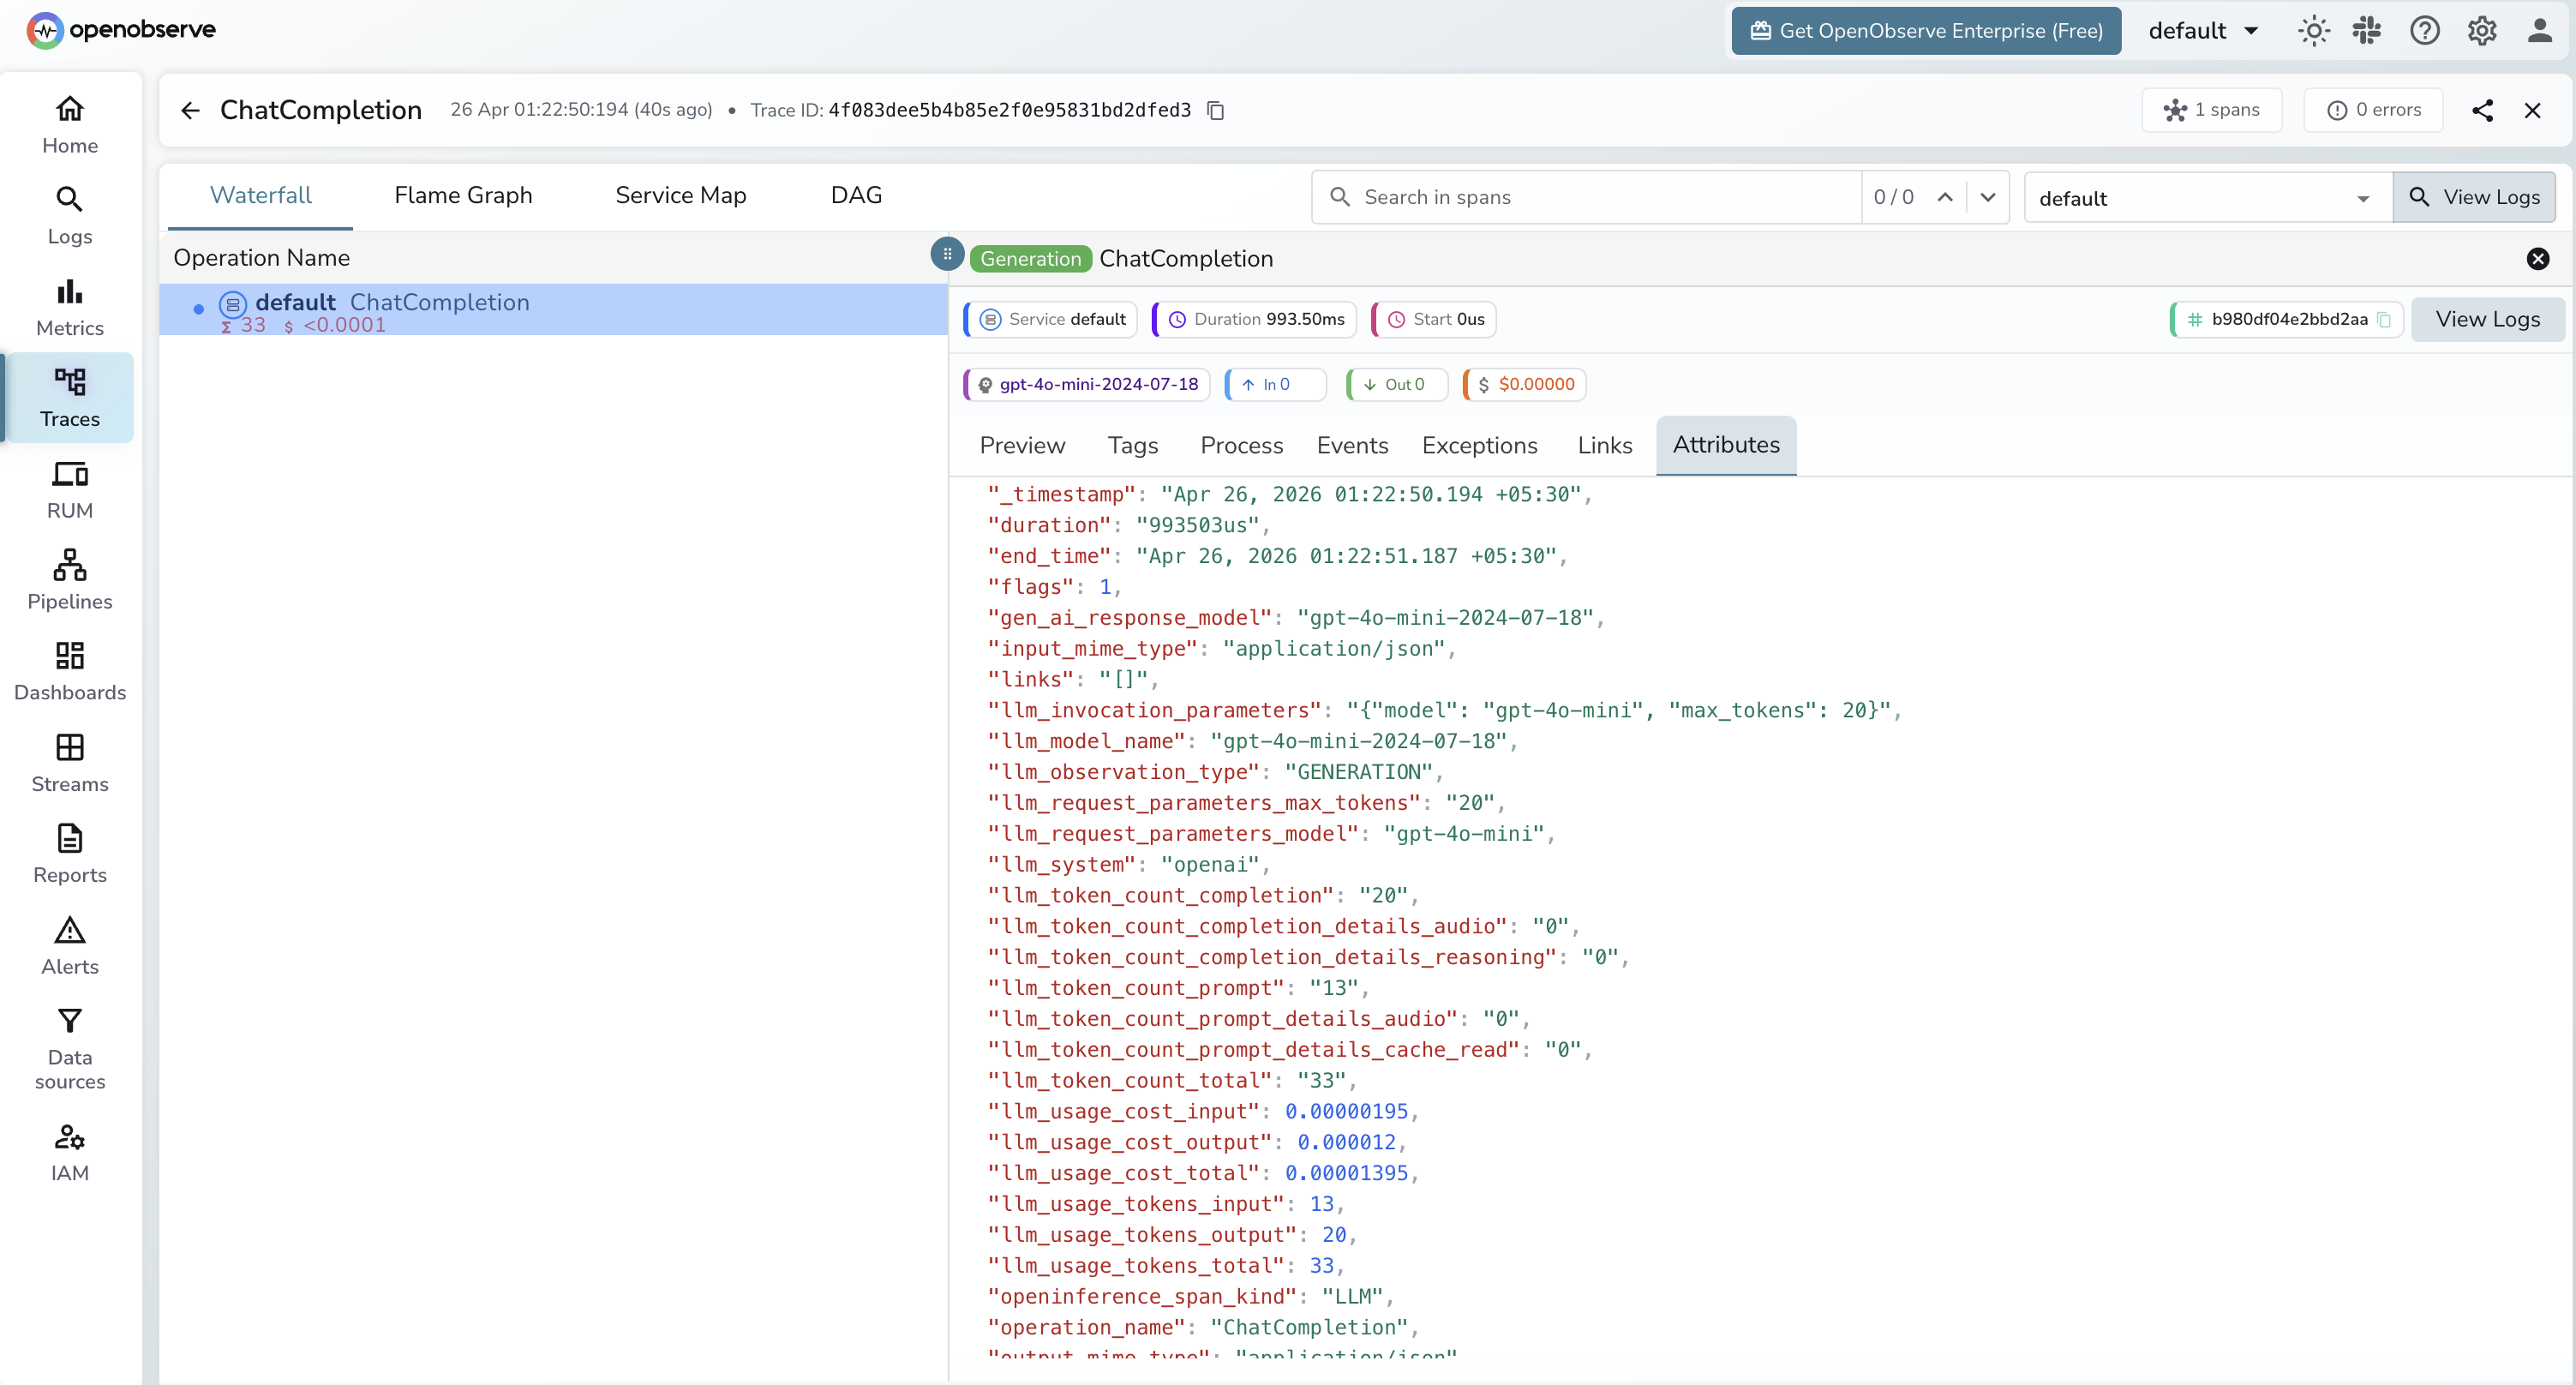
Task: Click Get OpenObserve Enterprise button
Action: coord(1925,30)
